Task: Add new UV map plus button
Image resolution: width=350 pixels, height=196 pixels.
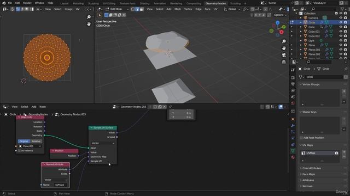Action: (x=344, y=152)
